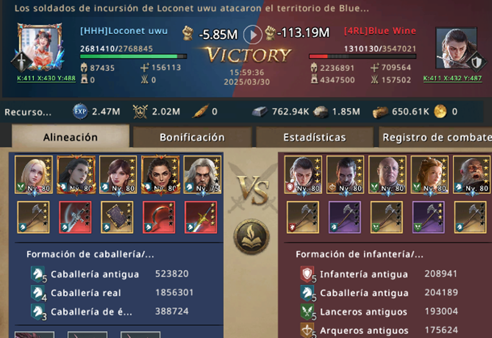Select the Alineación tab
The width and height of the screenshot is (492, 338).
pyautogui.click(x=71, y=137)
